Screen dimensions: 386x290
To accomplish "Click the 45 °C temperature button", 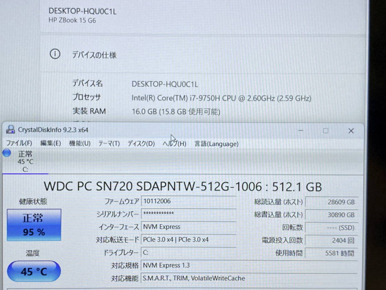I will (x=34, y=271).
